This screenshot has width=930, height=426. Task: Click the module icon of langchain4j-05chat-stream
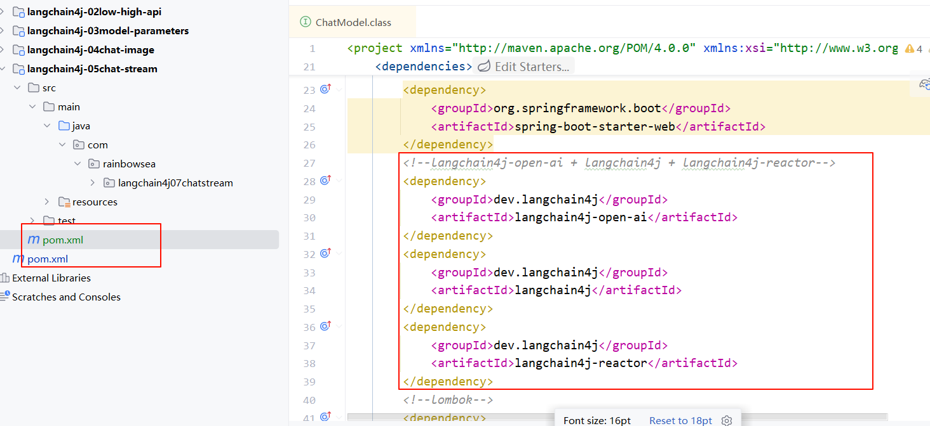click(x=18, y=69)
